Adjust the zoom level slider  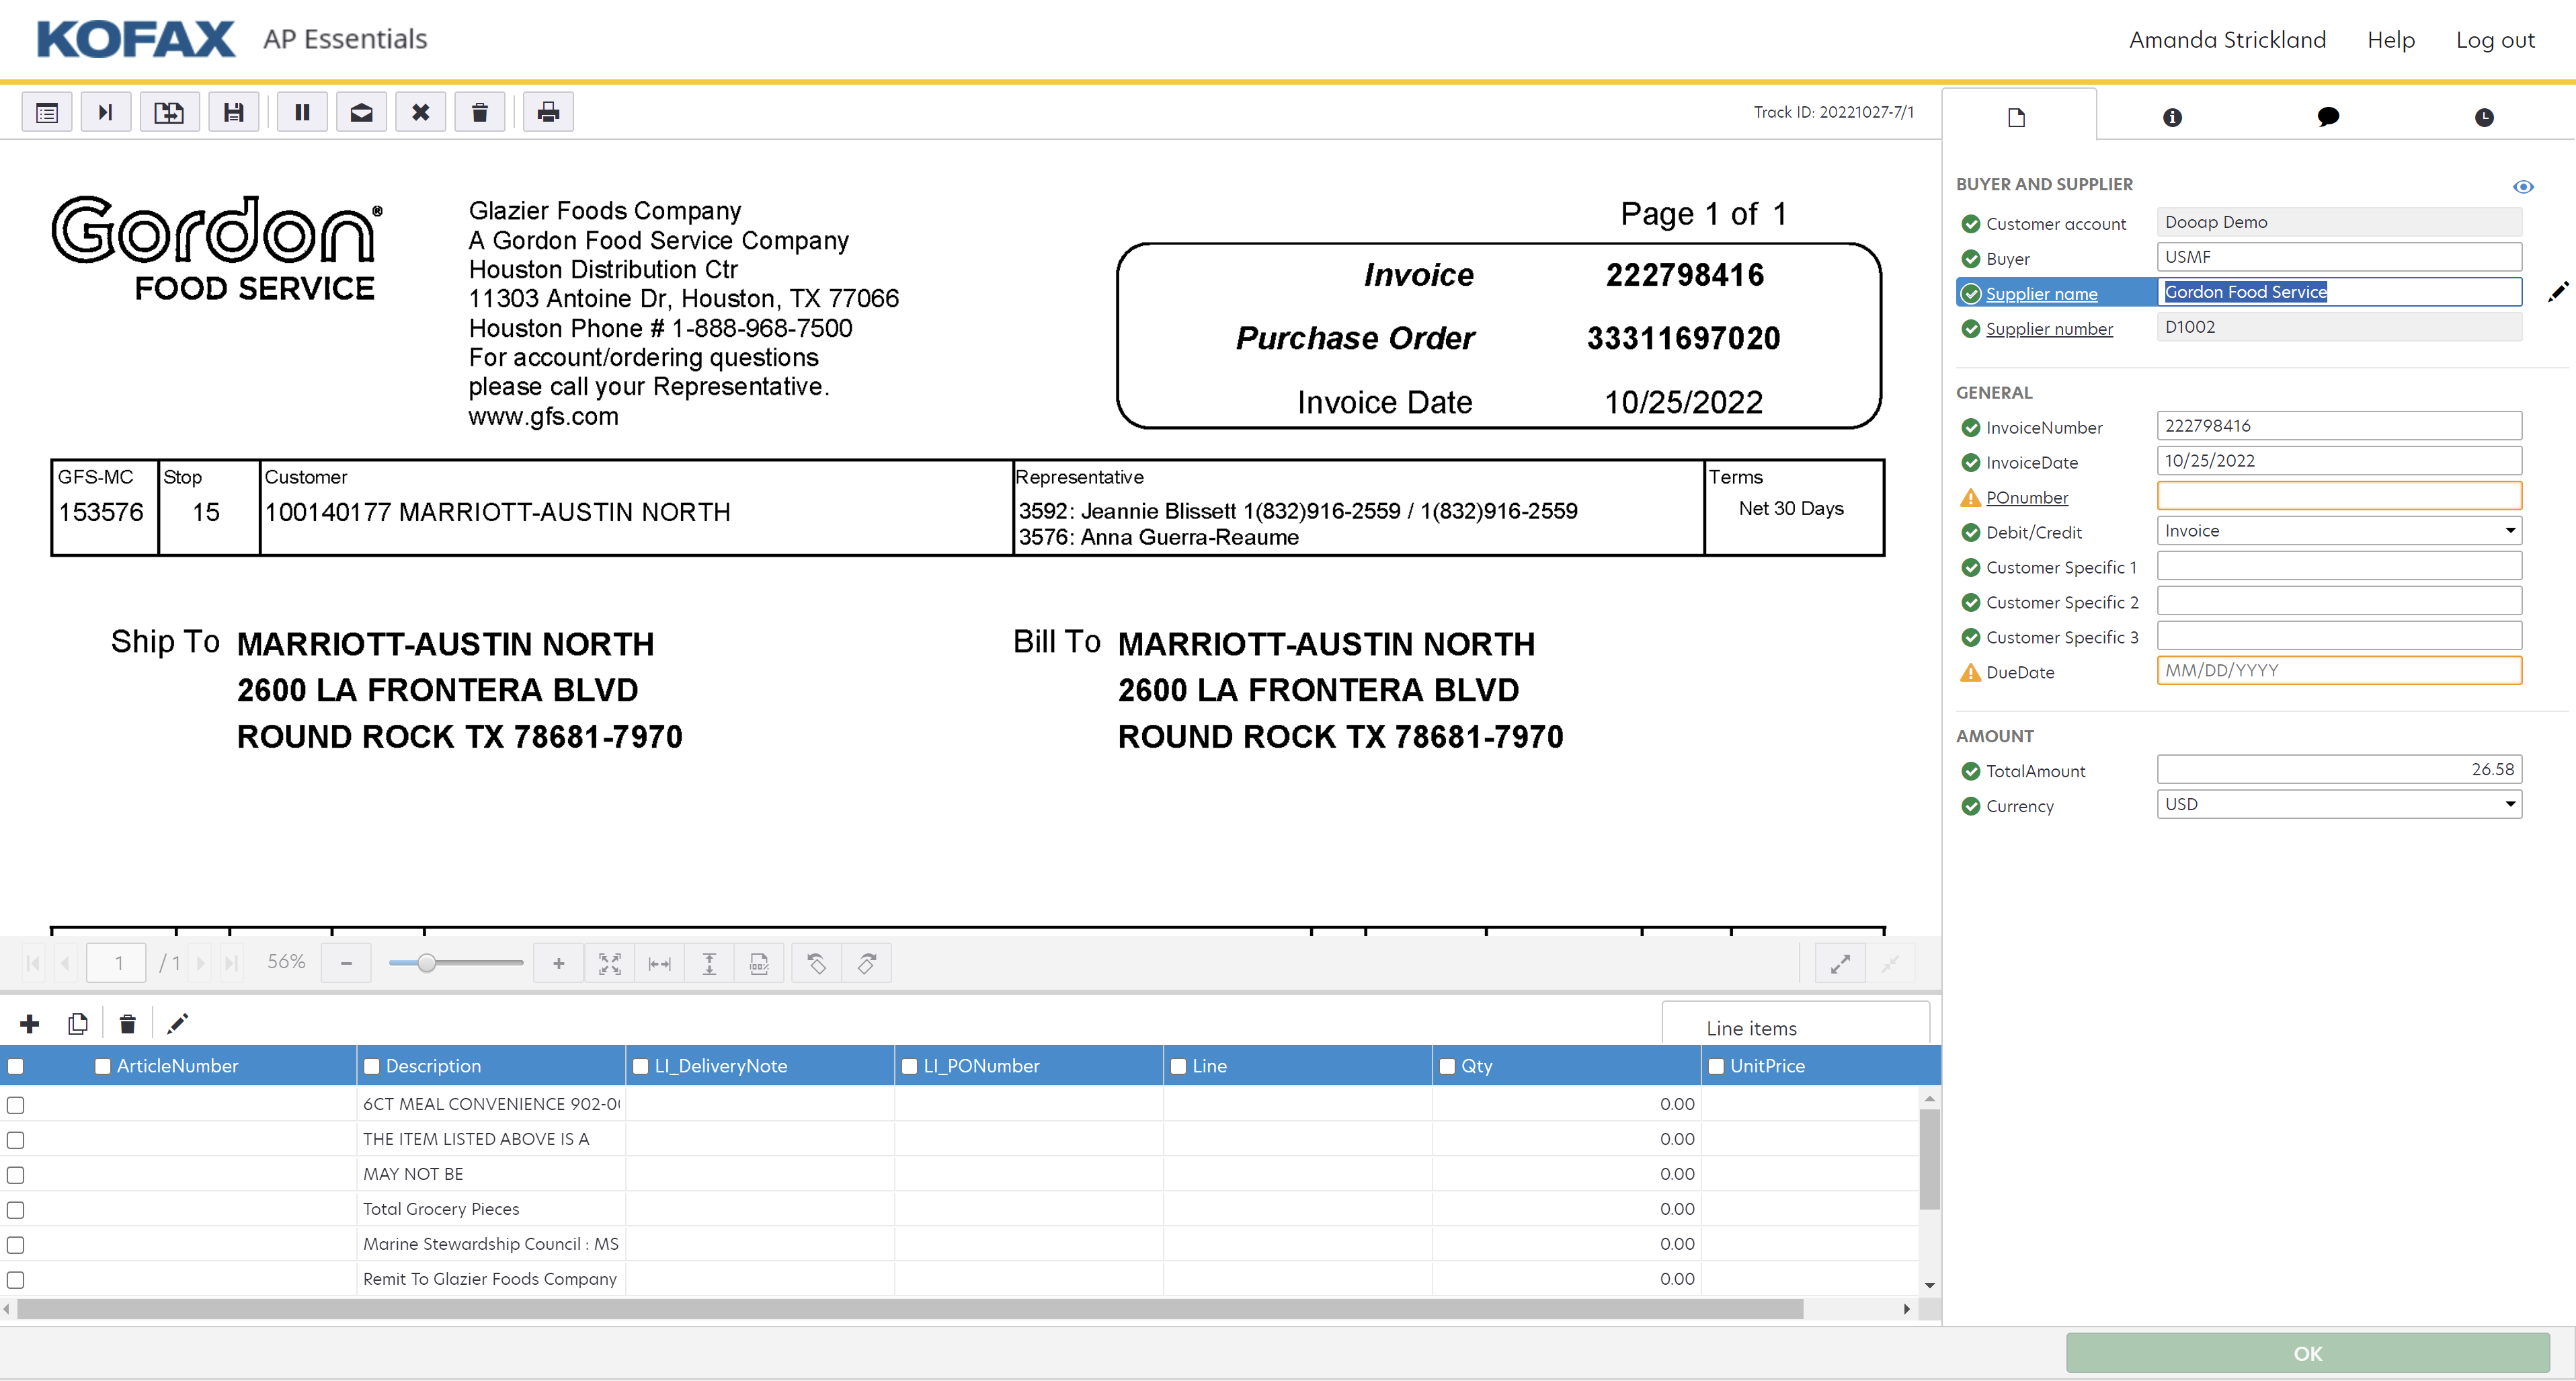tap(428, 962)
